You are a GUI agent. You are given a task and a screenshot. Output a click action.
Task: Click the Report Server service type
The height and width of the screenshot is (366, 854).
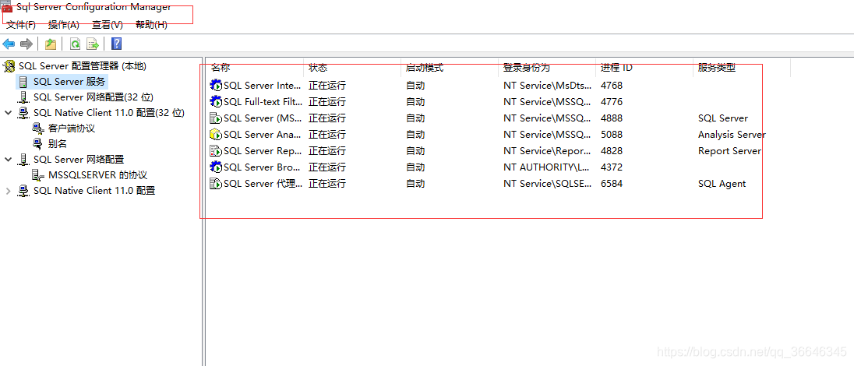730,151
